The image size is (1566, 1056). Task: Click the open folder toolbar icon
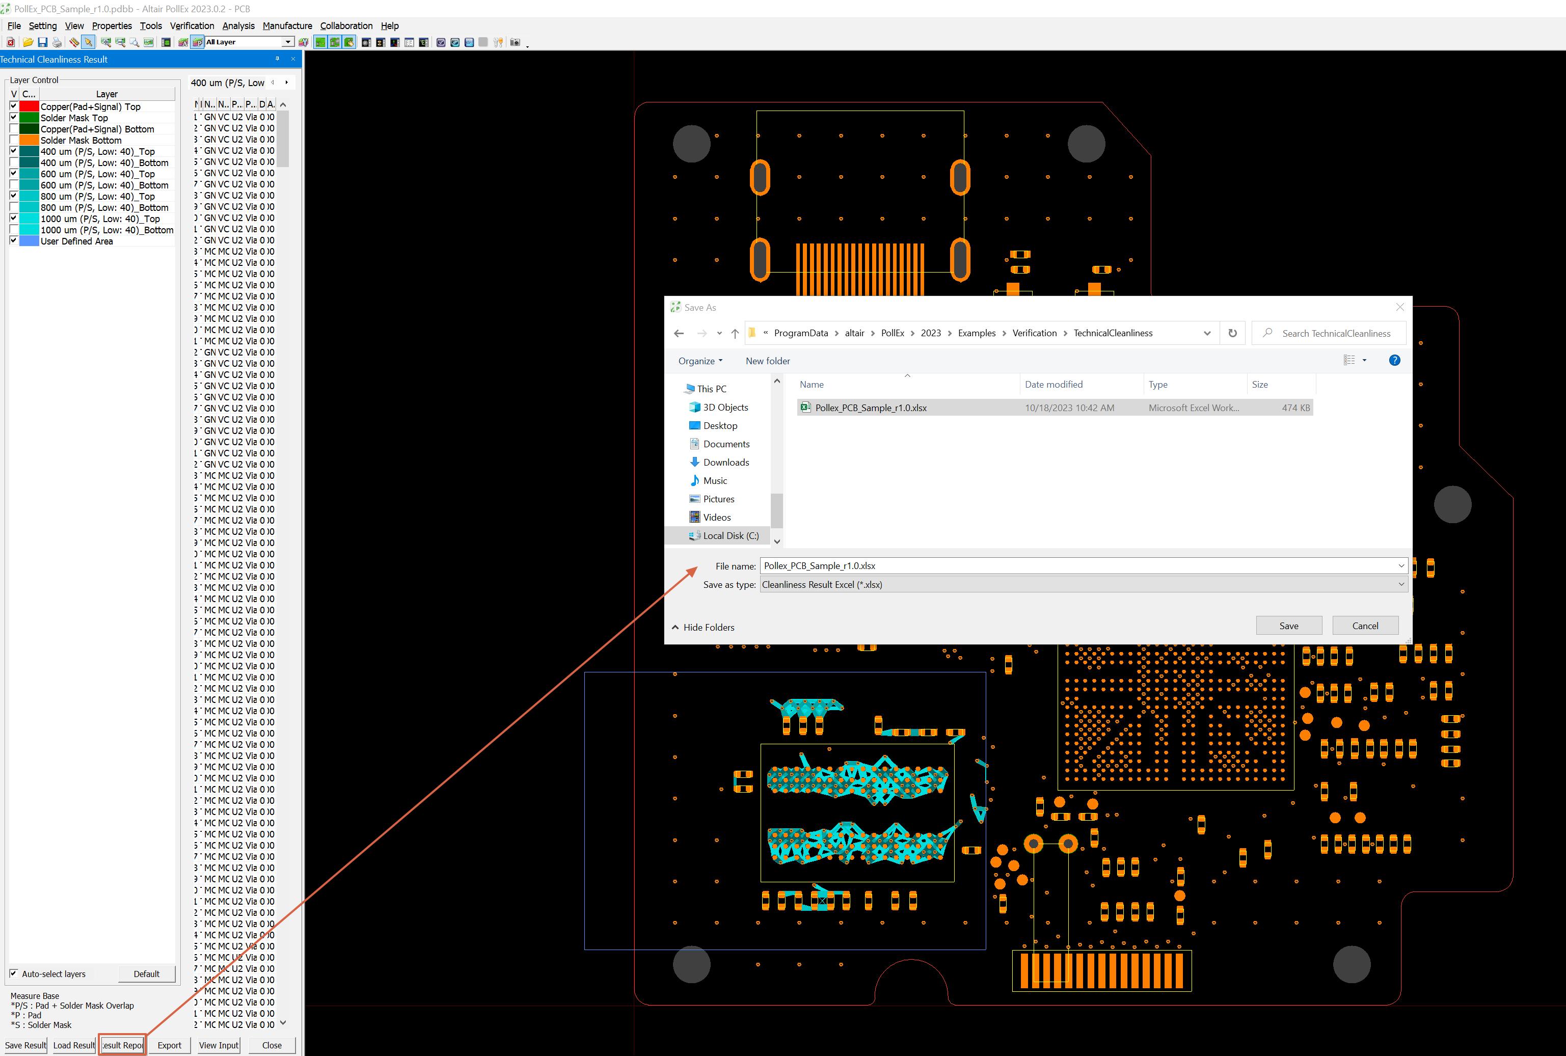(x=28, y=42)
